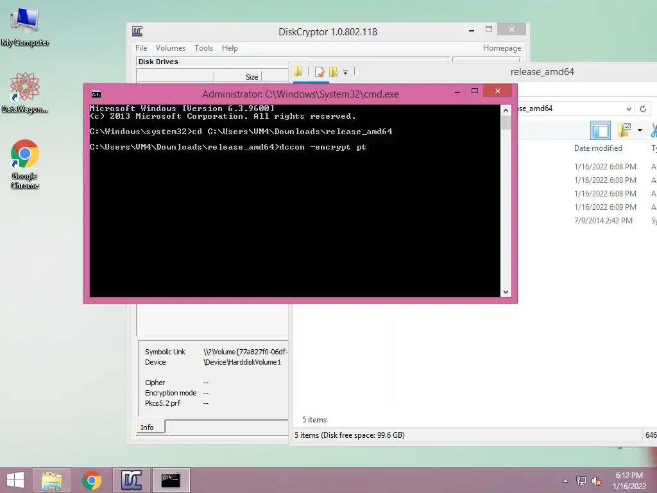Click the \Device\HarddiskVolume1 value

click(242, 362)
